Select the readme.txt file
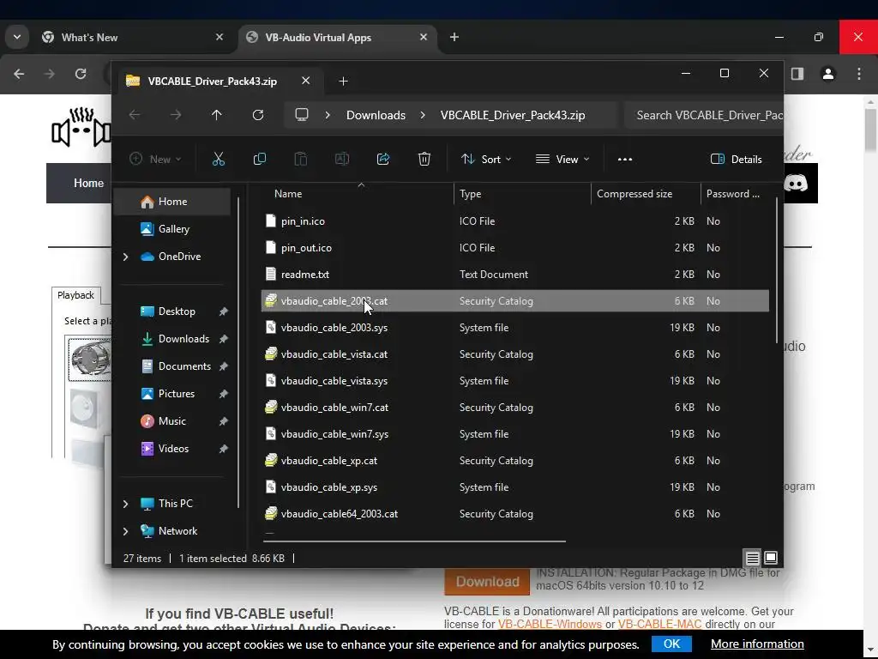This screenshot has height=659, width=878. coord(515,275)
